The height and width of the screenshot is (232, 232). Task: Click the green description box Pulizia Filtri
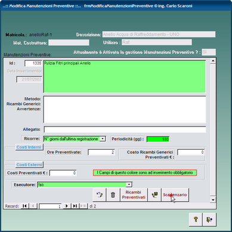coord(125,76)
